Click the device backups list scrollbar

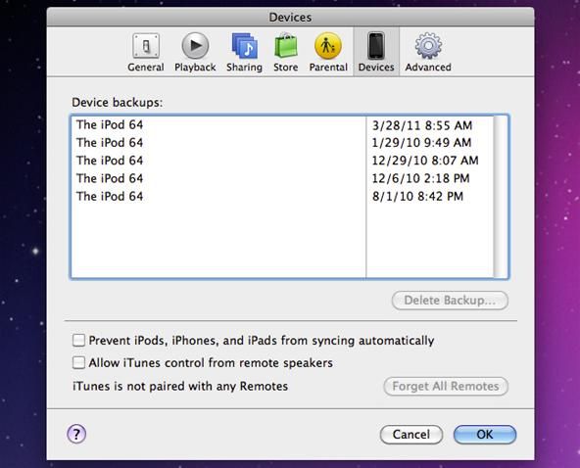[x=501, y=197]
